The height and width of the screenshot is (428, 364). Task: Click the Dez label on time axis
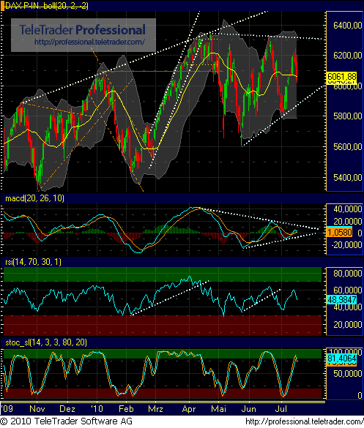click(x=67, y=409)
